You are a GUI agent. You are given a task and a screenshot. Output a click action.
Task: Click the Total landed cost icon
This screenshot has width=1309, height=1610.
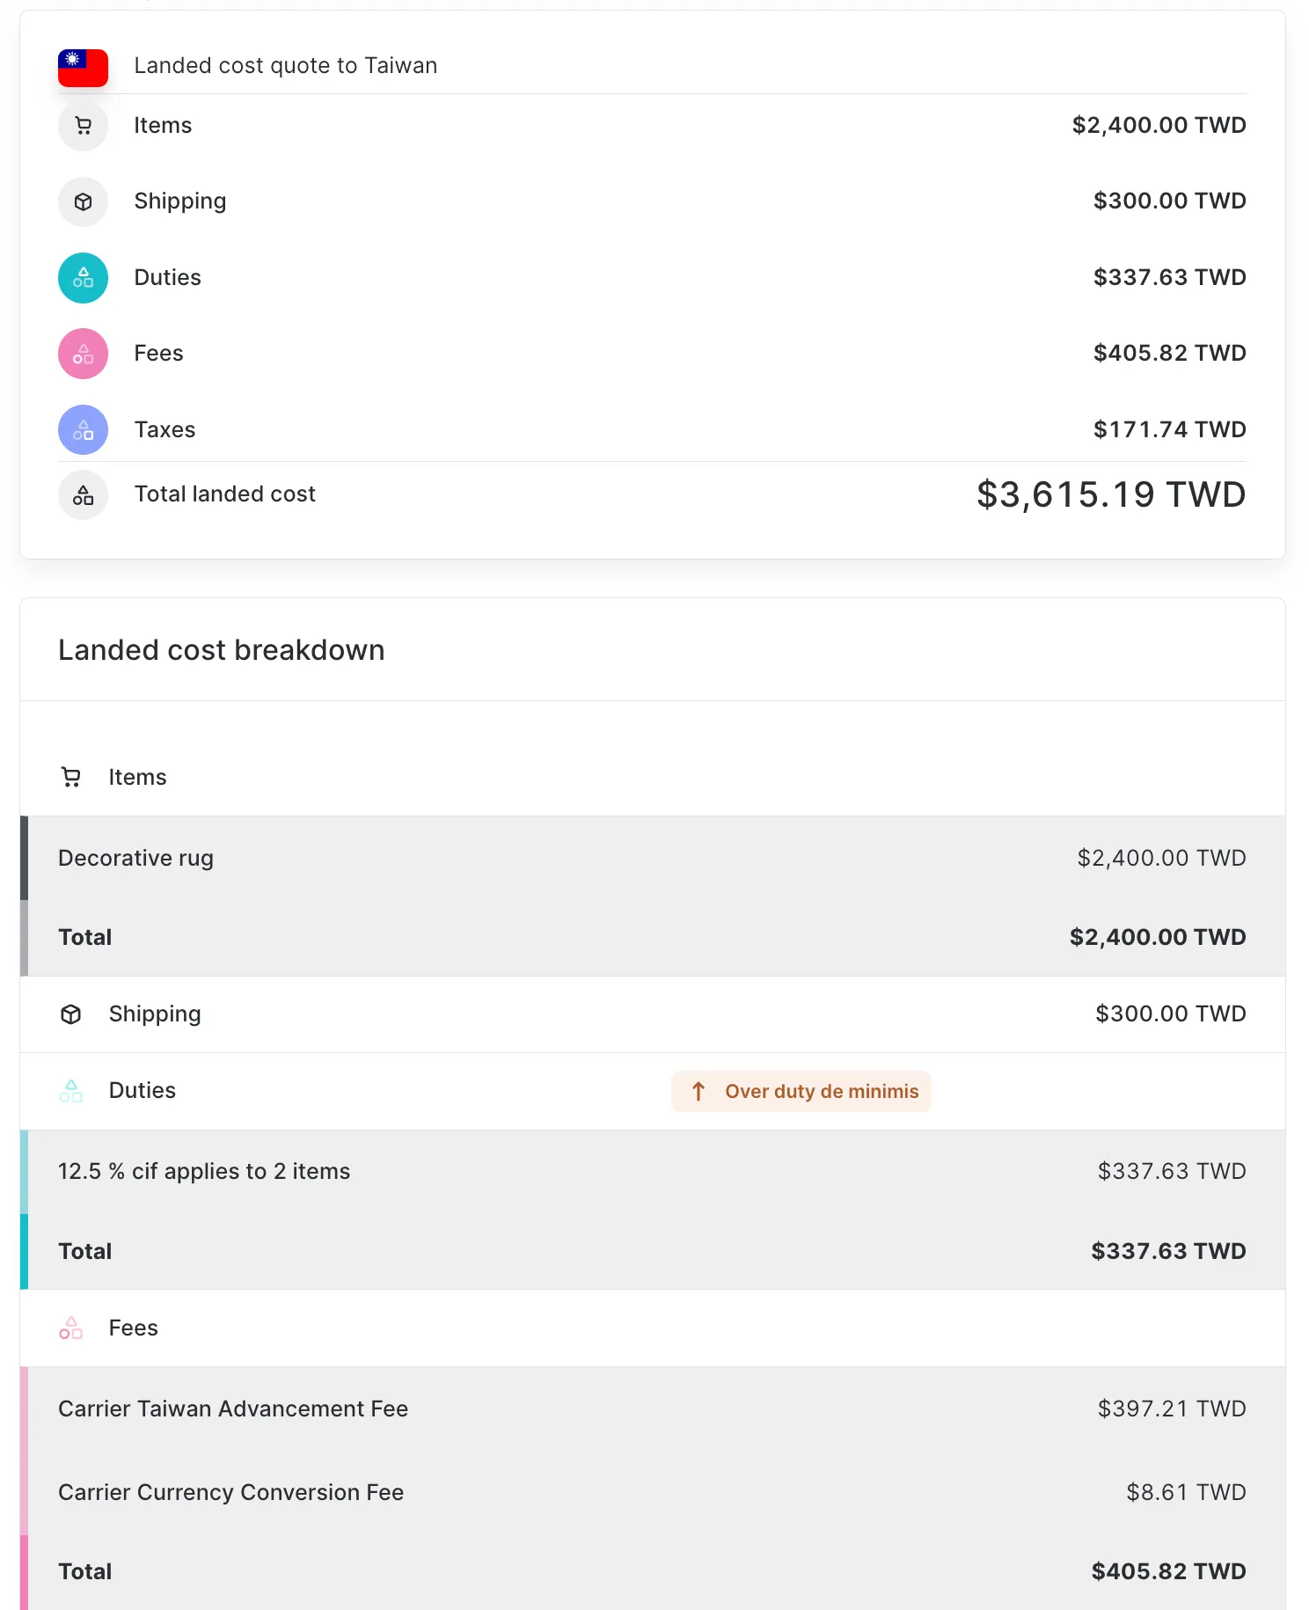pos(83,495)
